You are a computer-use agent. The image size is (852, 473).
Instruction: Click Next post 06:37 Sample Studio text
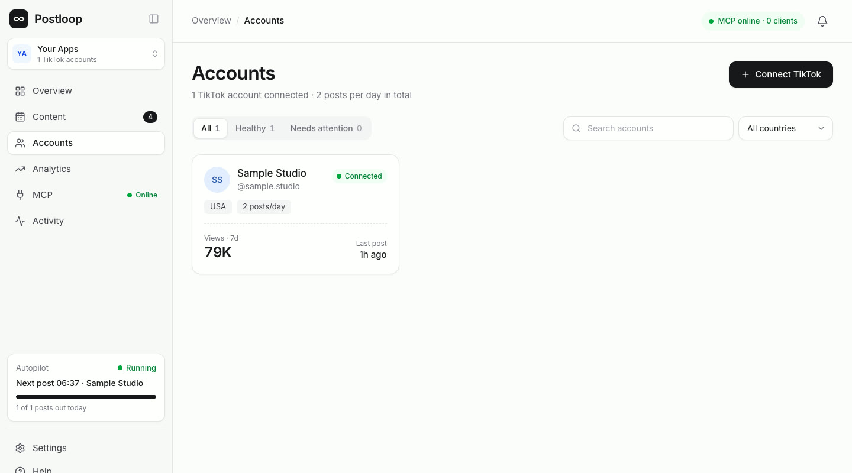[80, 383]
